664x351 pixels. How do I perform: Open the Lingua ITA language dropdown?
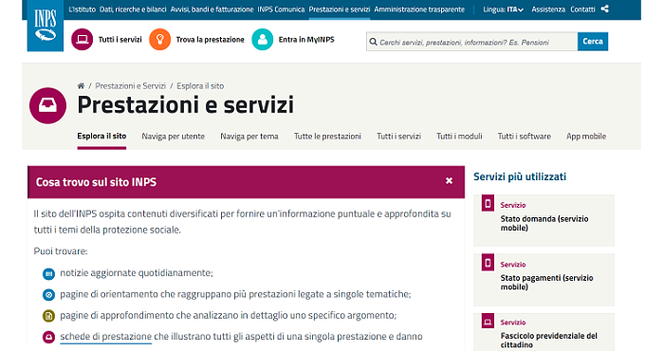coord(504,9)
